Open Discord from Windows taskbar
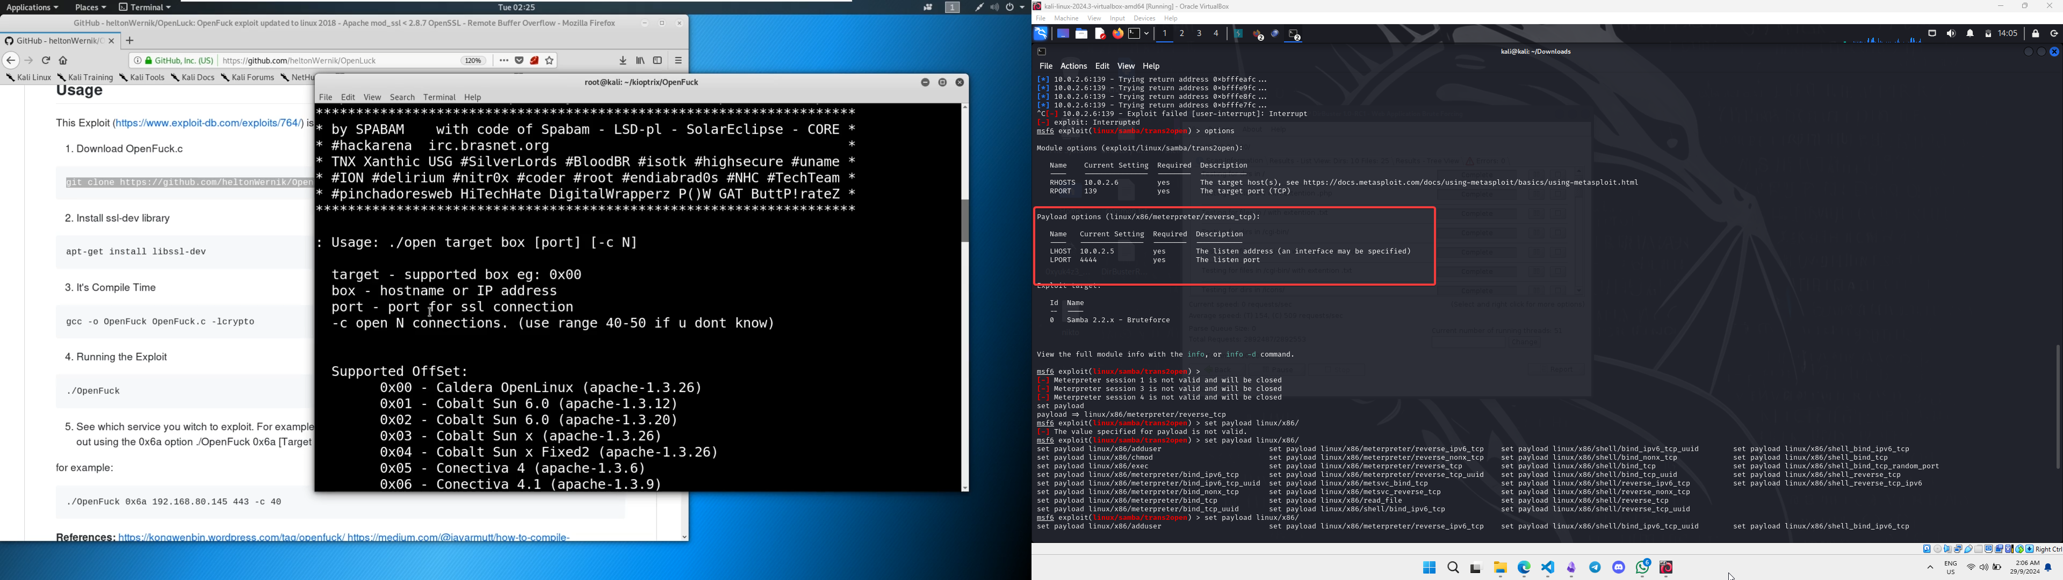 click(1619, 568)
